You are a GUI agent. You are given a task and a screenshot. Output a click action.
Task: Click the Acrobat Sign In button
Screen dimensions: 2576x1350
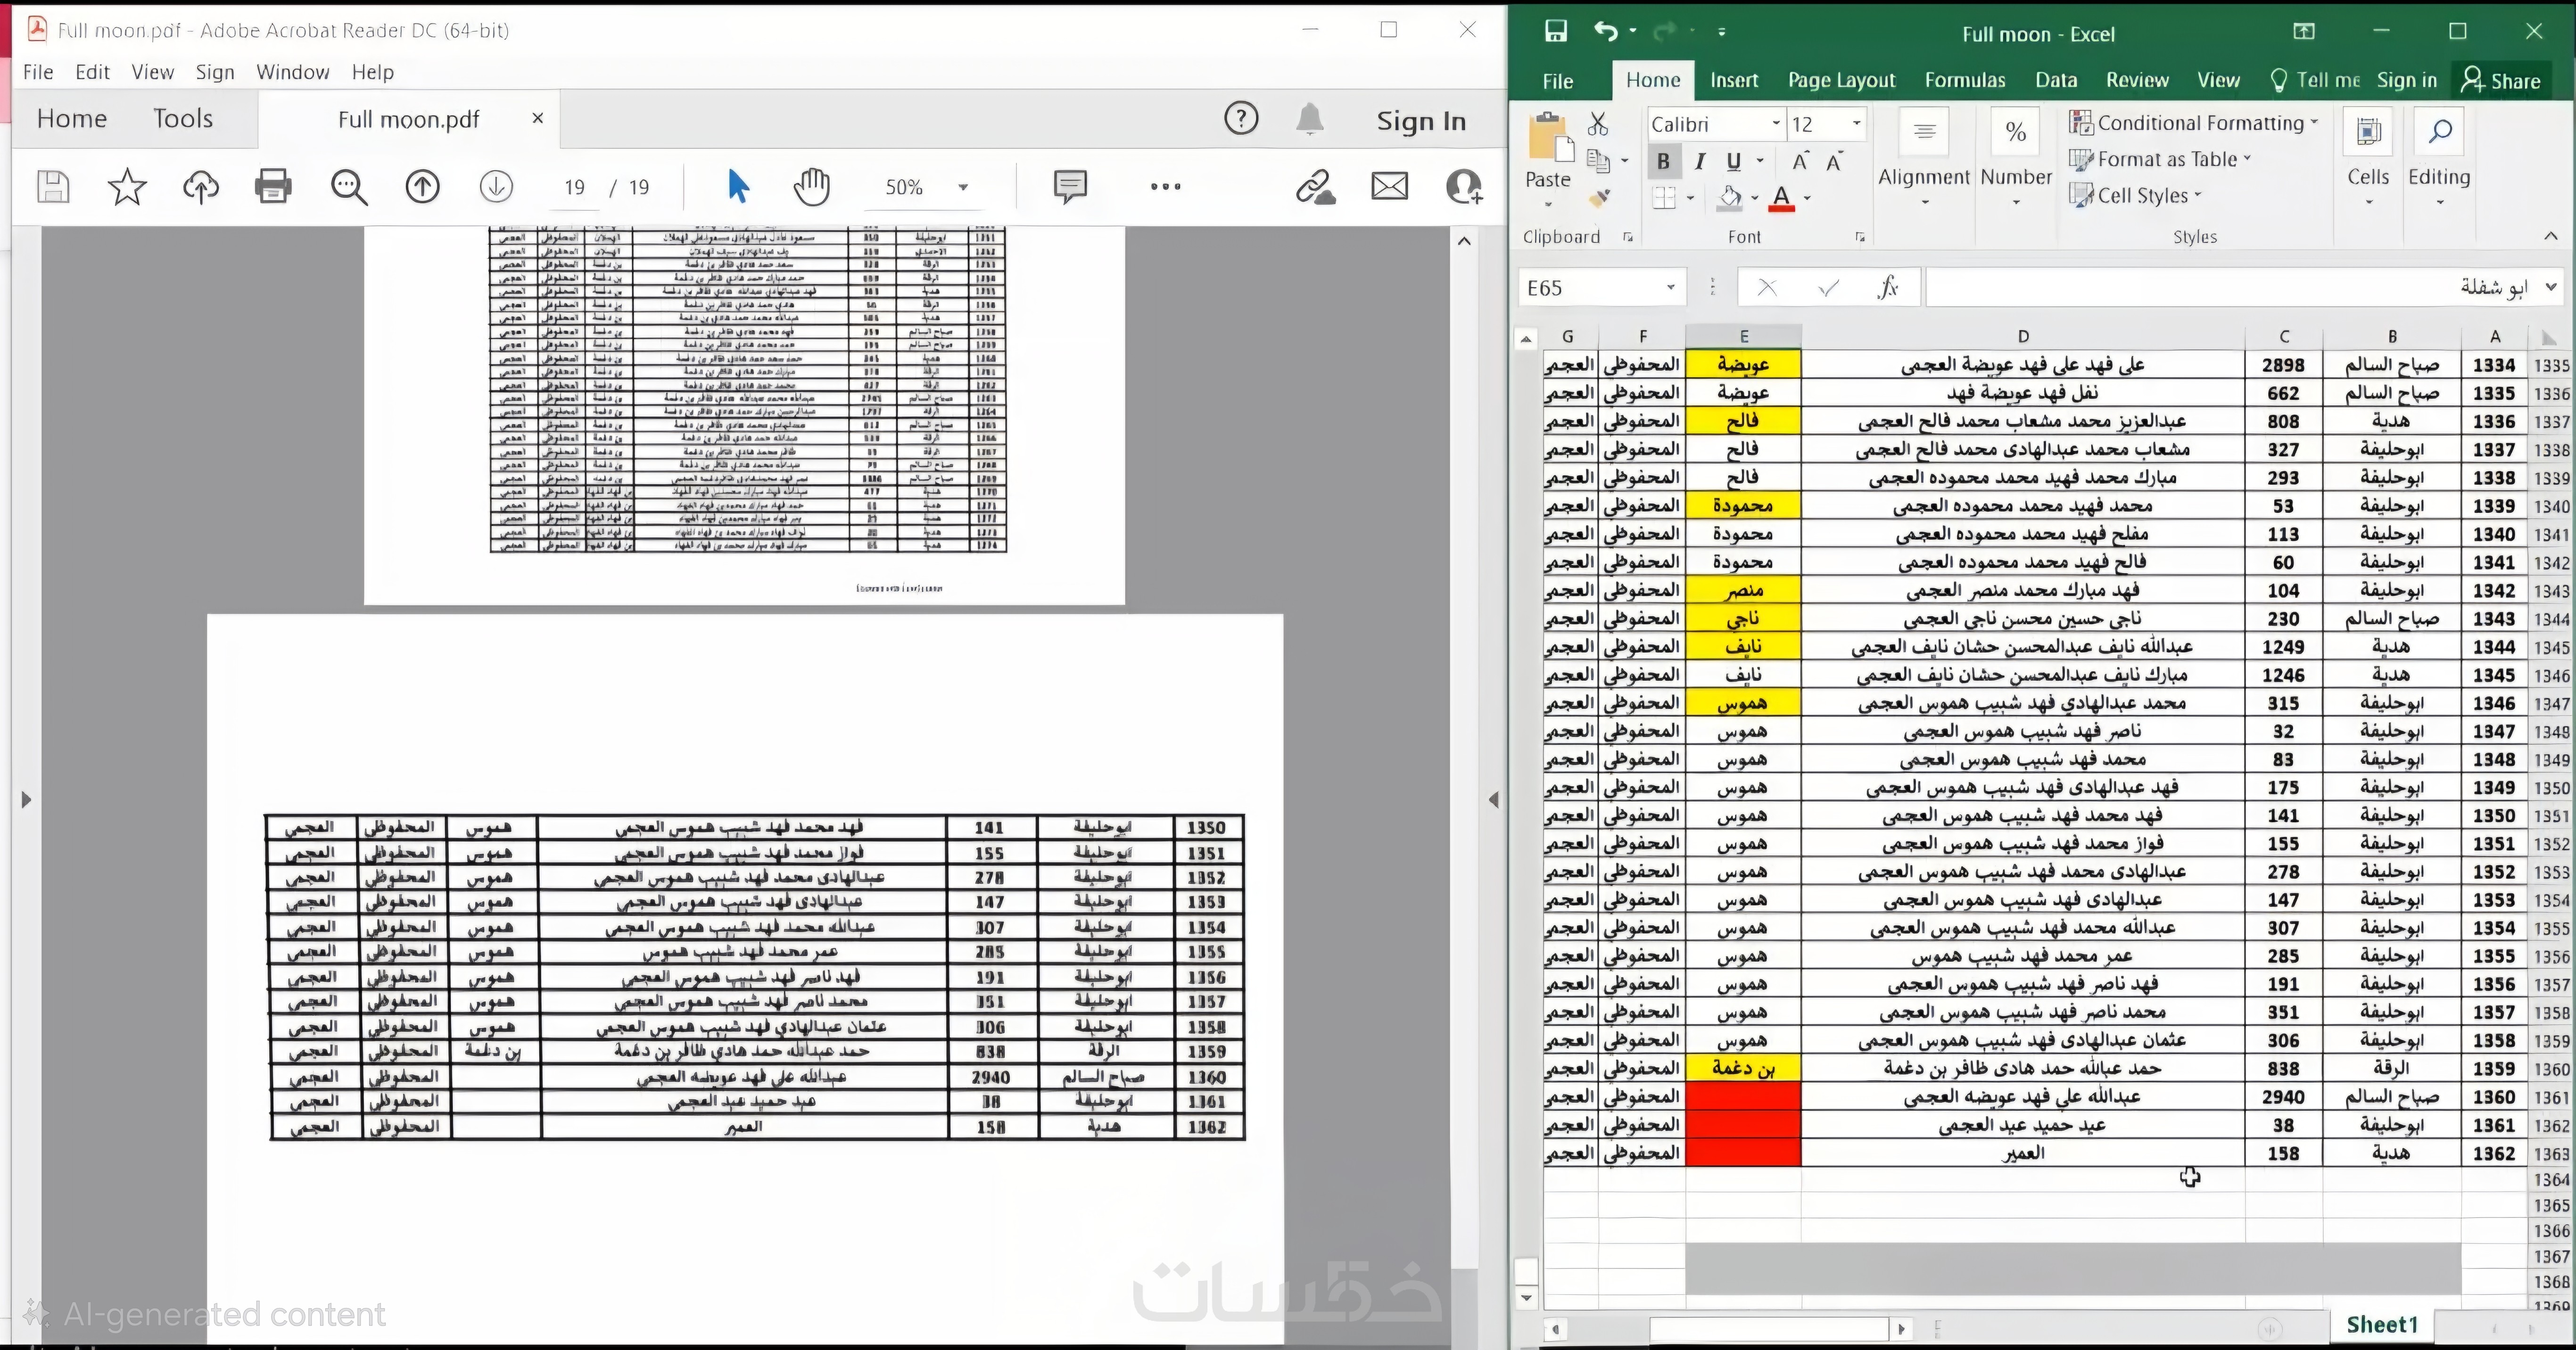1420,121
